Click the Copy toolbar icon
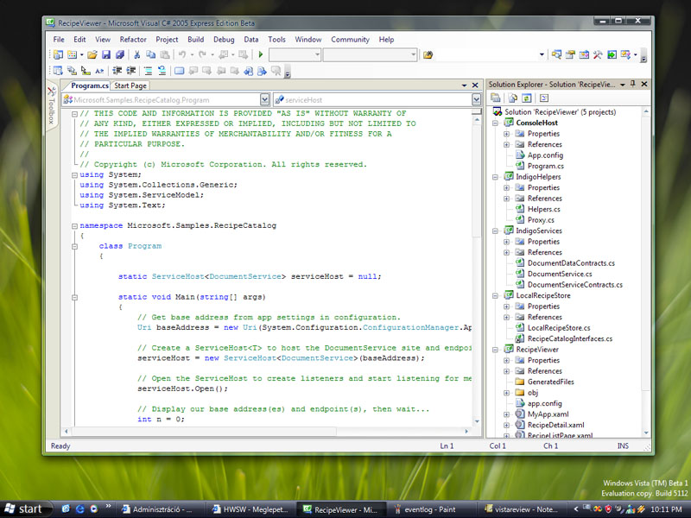 150,54
